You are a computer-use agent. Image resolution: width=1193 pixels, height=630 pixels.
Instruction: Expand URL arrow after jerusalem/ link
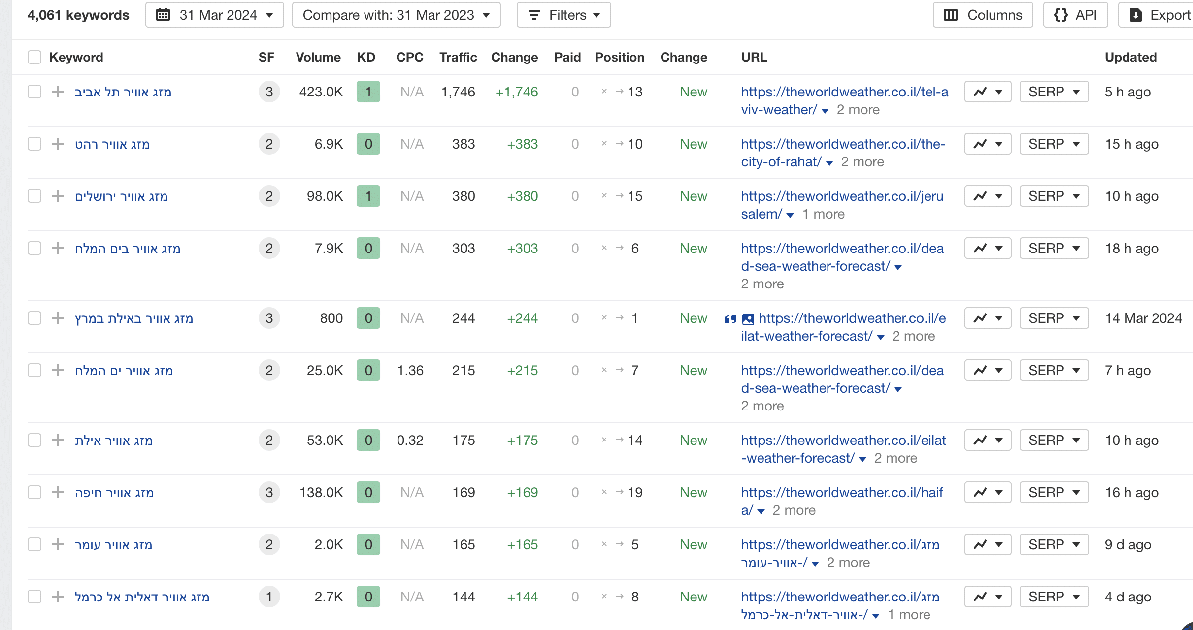[x=790, y=215]
